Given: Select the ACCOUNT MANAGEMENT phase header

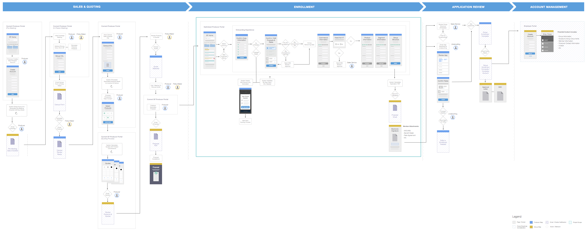Looking at the screenshot, I should pyautogui.click(x=549, y=7).
